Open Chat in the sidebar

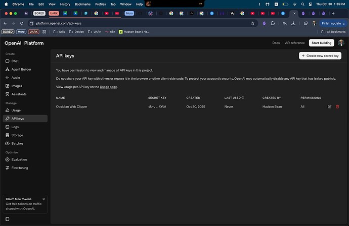(x=15, y=61)
